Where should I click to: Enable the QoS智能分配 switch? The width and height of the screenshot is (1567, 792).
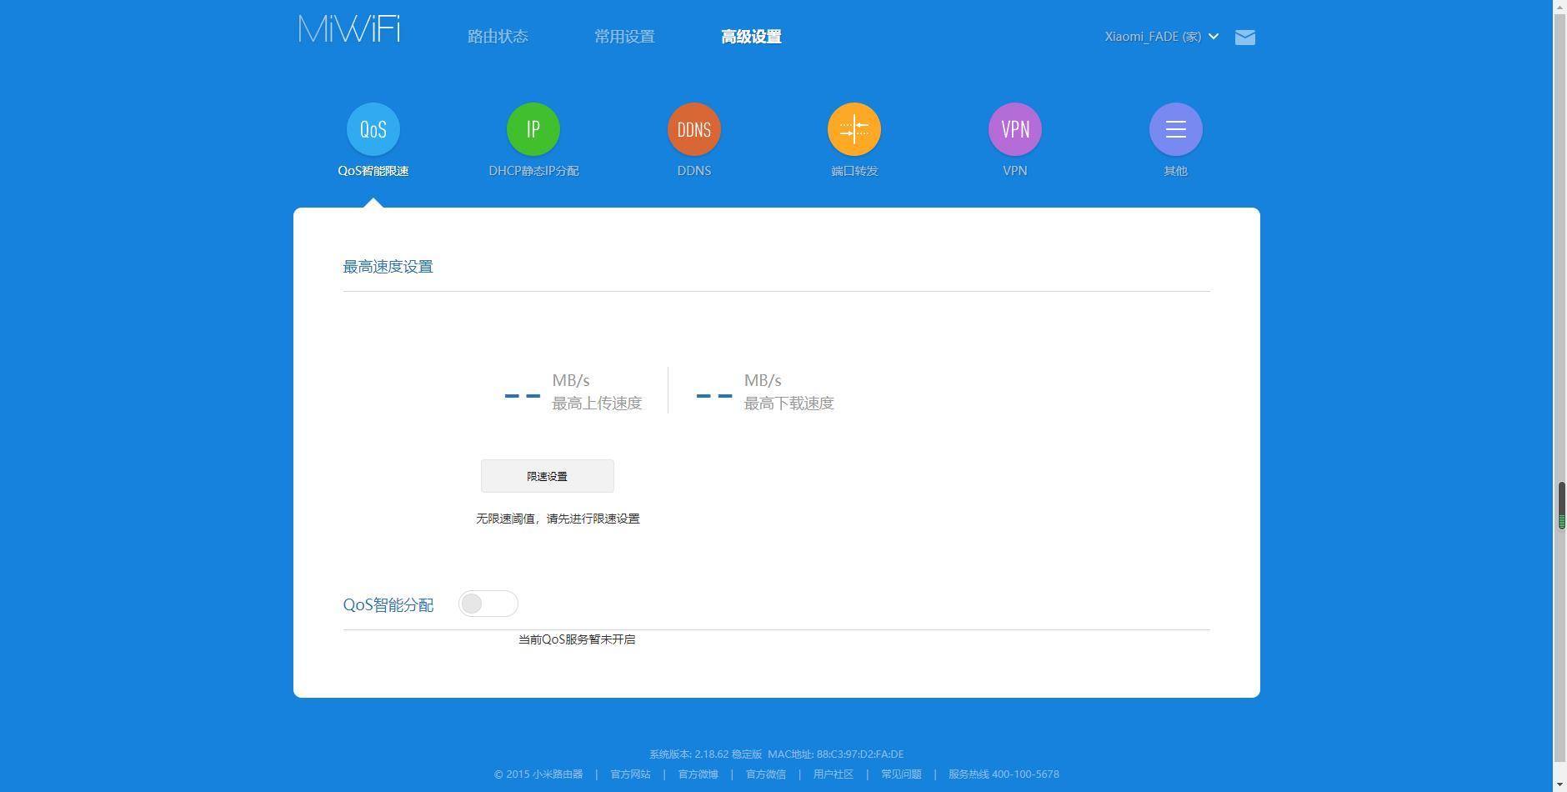click(x=488, y=603)
